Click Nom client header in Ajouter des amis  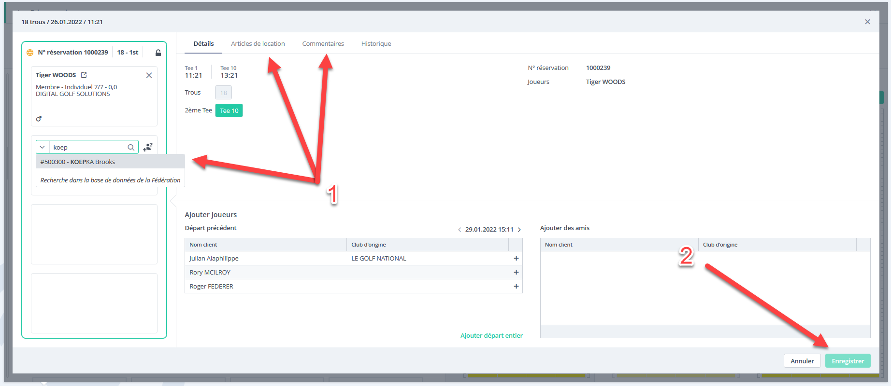tap(619, 245)
